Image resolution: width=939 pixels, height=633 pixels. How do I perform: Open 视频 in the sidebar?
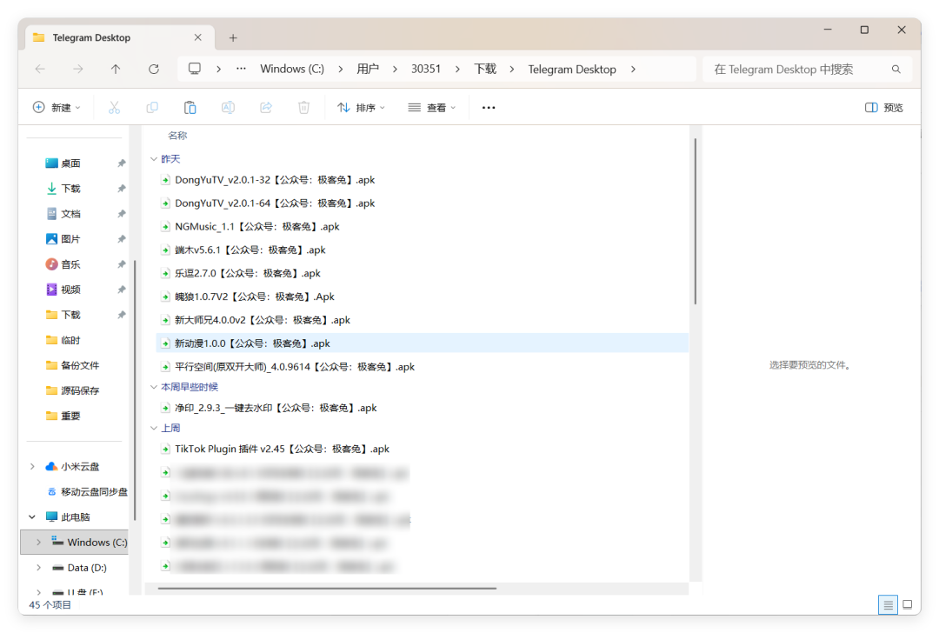(70, 290)
